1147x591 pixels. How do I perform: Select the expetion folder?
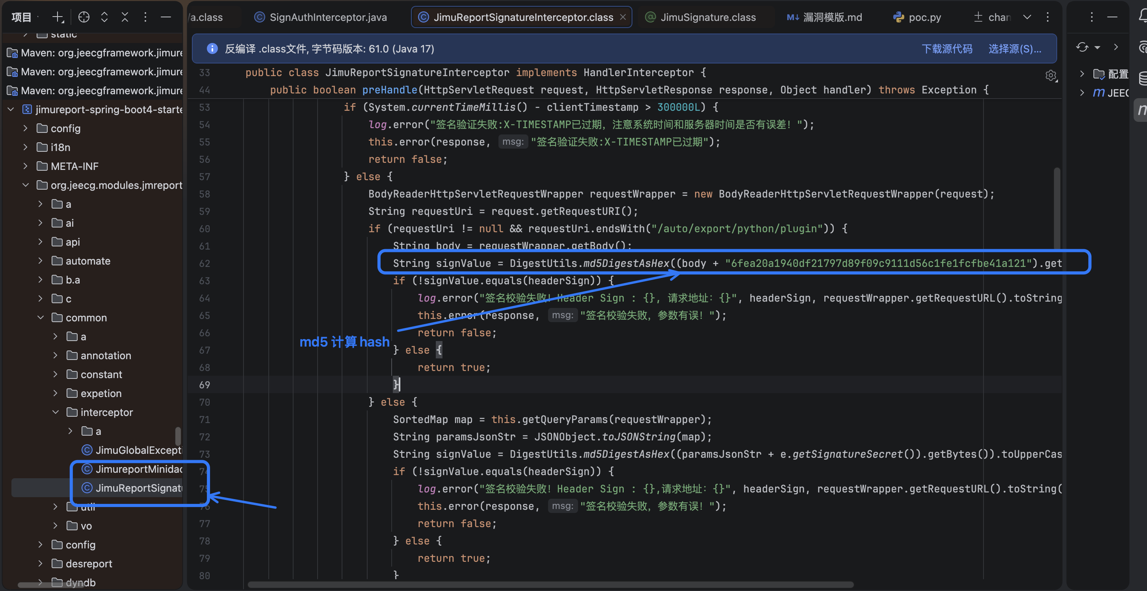tap(93, 393)
